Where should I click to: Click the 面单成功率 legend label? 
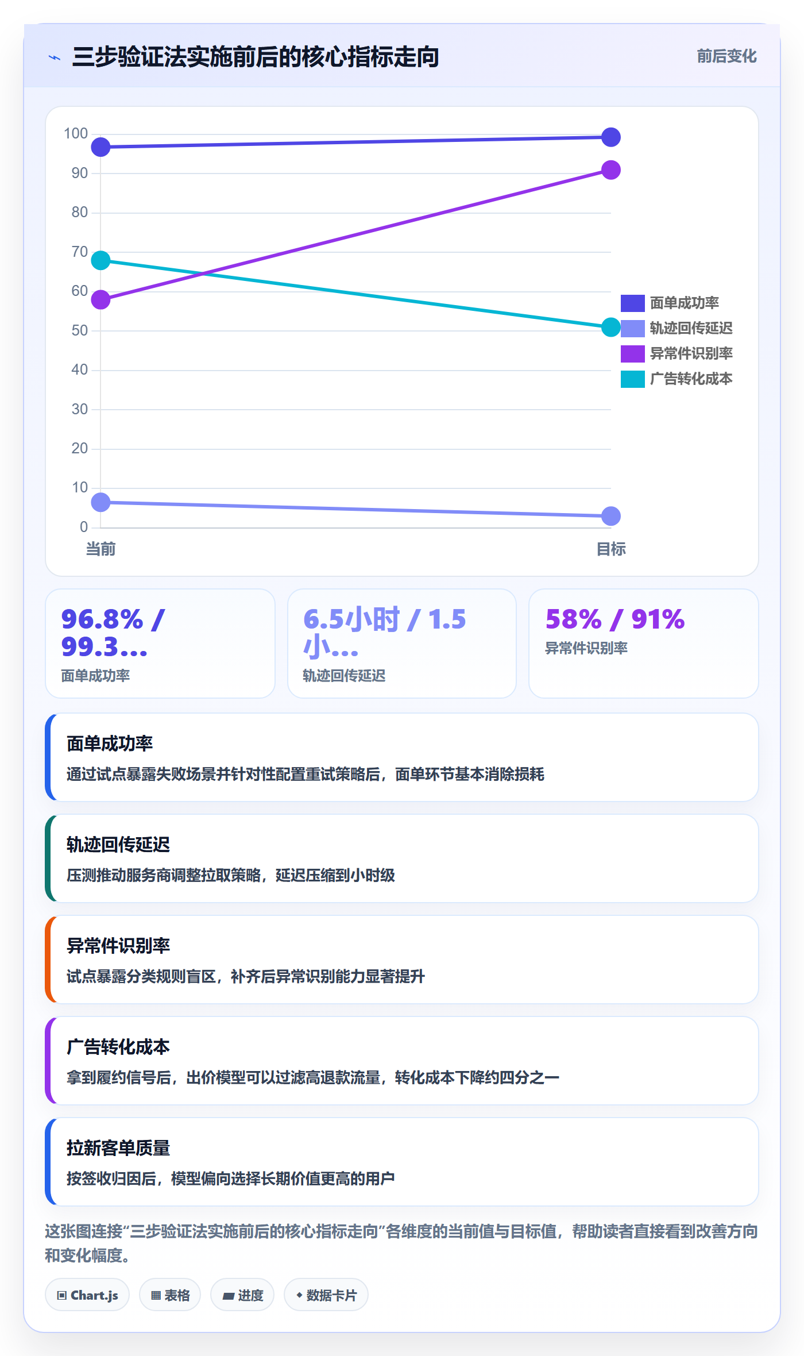click(684, 303)
